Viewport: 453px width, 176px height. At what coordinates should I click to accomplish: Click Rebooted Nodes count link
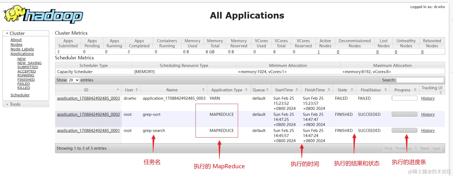pos(422,52)
